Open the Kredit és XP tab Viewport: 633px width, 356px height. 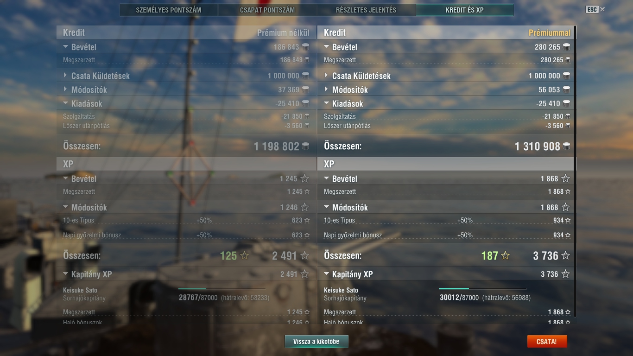(465, 10)
